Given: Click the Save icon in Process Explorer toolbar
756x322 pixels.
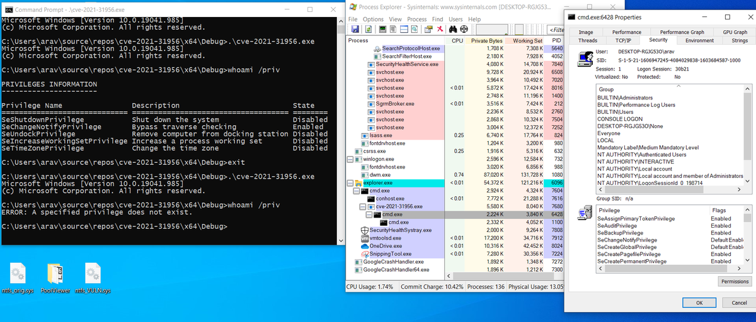Looking at the screenshot, I should (x=355, y=29).
